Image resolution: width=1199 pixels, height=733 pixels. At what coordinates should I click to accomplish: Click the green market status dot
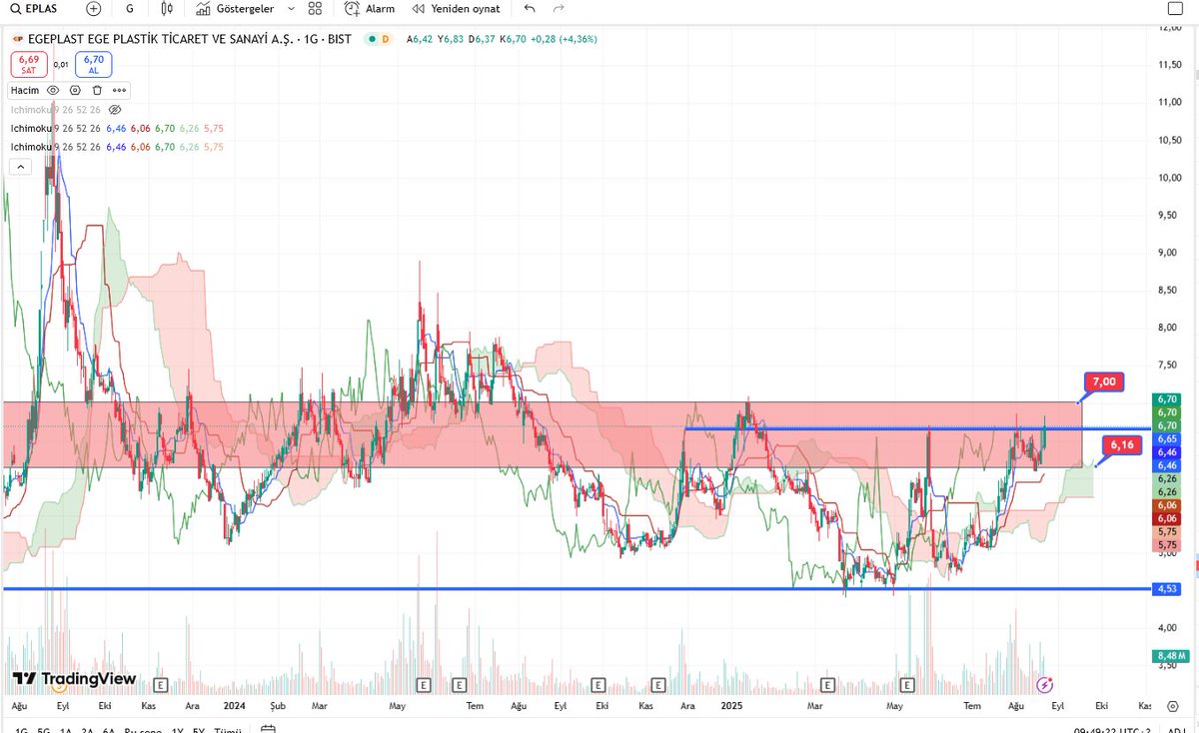372,39
